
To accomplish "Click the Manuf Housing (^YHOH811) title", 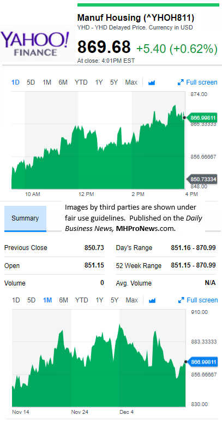I will coord(136,18).
